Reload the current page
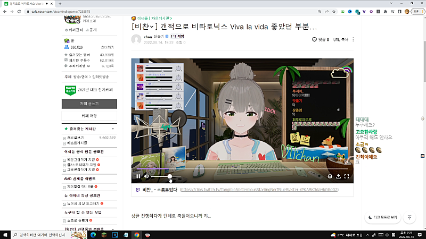The width and height of the screenshot is (426, 239). (x=19, y=12)
